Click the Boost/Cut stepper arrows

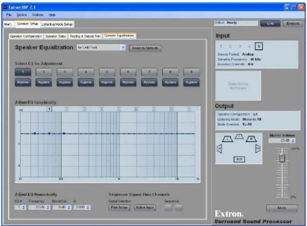pos(69,207)
